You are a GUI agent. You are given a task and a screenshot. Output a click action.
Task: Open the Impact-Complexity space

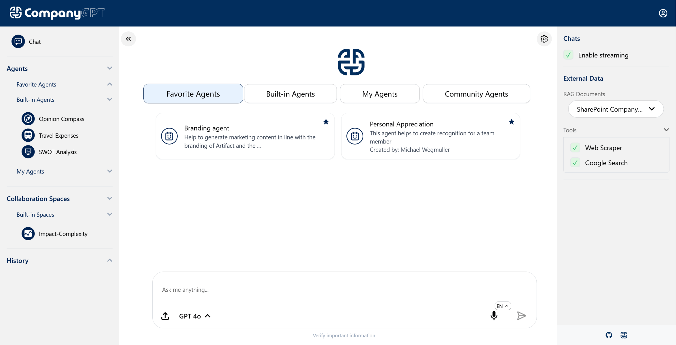(63, 234)
